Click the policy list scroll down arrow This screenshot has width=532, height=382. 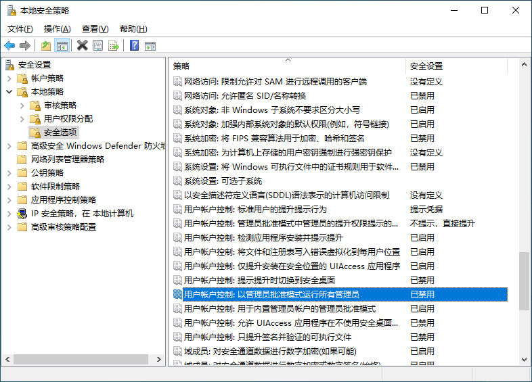tap(524, 359)
